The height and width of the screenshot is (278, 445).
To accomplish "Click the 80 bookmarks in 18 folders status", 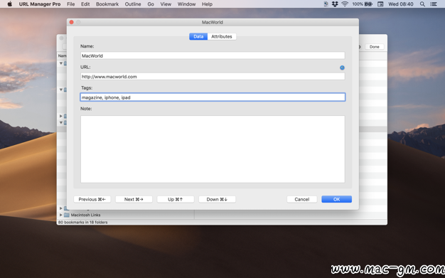I will click(x=83, y=223).
